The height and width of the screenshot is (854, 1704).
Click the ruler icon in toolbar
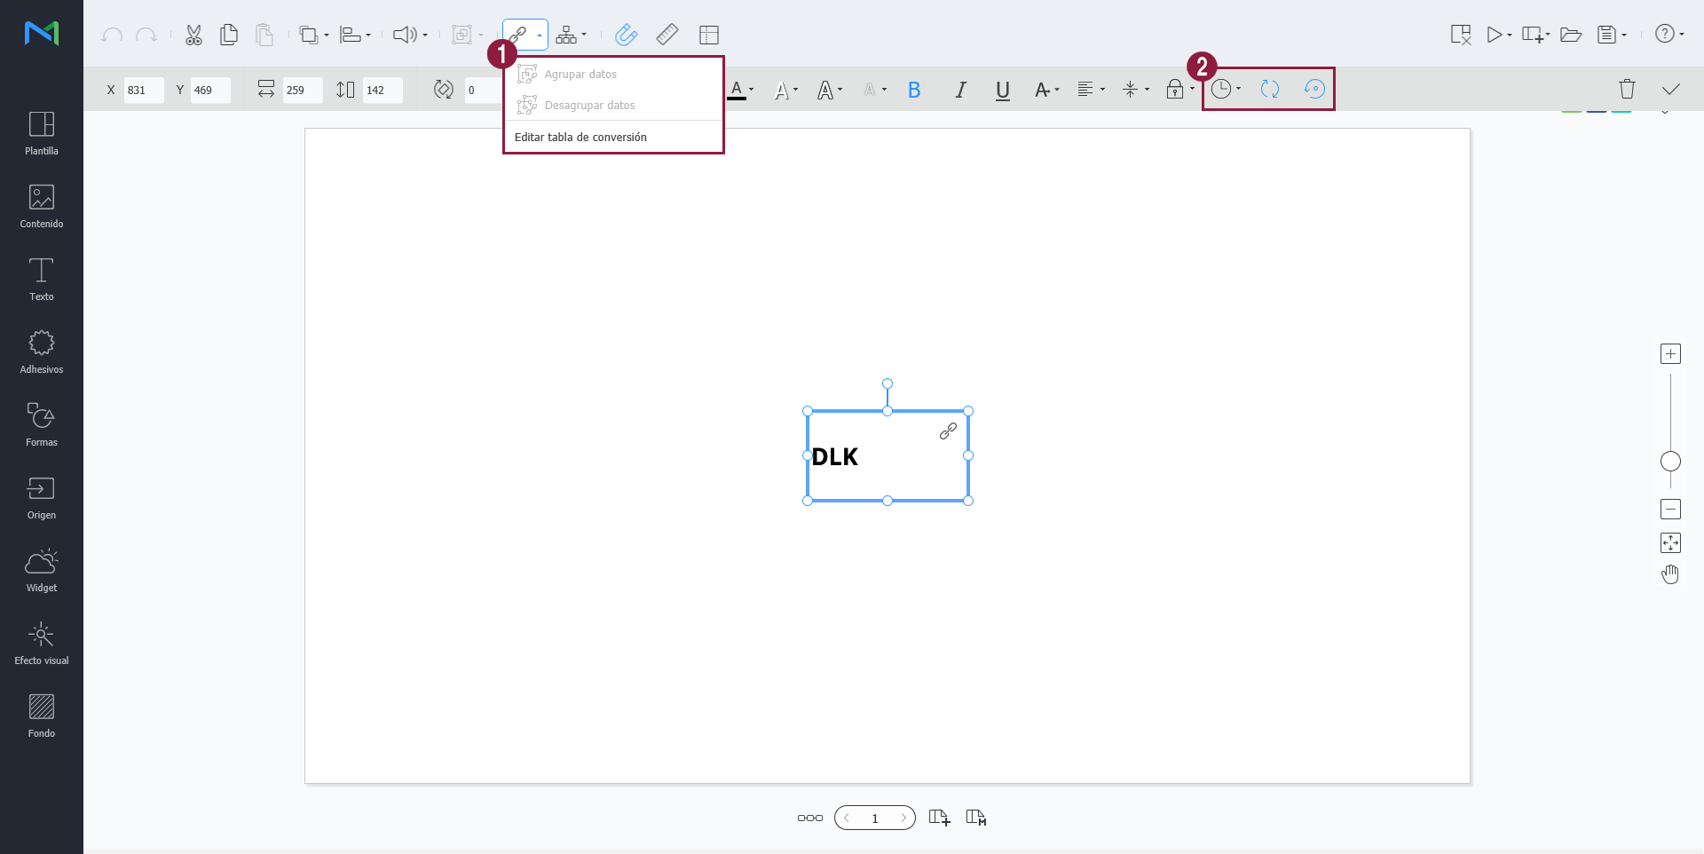(667, 35)
